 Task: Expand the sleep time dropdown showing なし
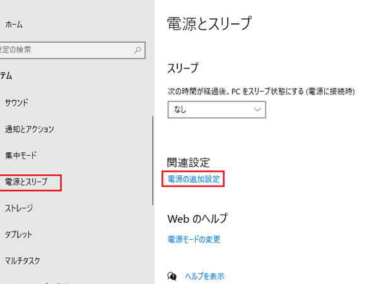point(217,110)
